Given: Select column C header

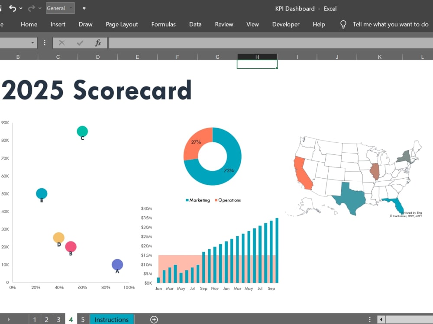Looking at the screenshot, I should [x=58, y=57].
